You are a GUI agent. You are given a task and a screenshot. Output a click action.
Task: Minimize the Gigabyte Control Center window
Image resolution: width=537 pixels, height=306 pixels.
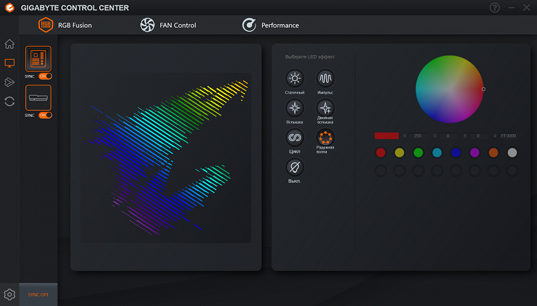[512, 8]
